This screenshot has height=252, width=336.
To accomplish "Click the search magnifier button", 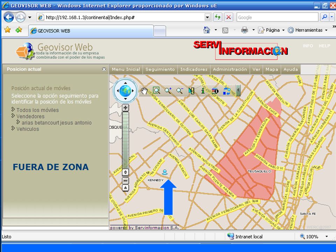I will [x=325, y=17].
